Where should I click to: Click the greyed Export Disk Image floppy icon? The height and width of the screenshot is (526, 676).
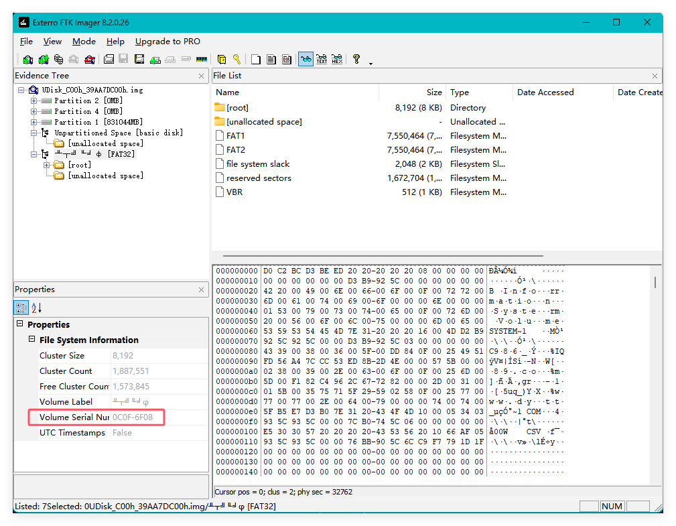(124, 60)
